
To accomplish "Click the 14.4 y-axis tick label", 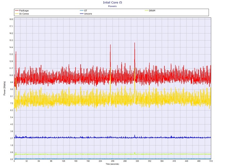I will click(x=11, y=47).
